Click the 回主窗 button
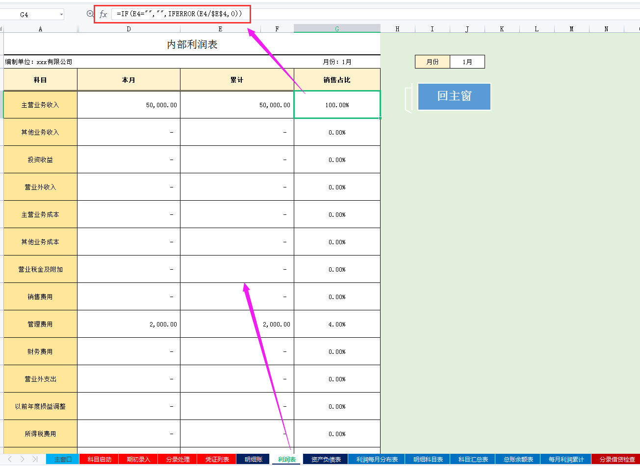Viewport: 640px width, 466px height. point(453,97)
